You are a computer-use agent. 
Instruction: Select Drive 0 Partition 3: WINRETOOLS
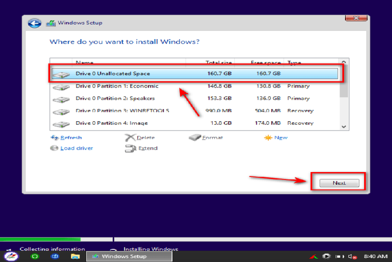pyautogui.click(x=195, y=110)
